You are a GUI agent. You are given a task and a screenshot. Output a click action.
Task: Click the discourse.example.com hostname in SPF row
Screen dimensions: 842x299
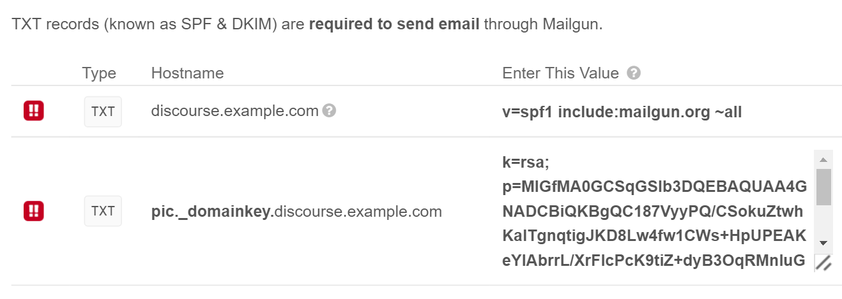click(234, 111)
